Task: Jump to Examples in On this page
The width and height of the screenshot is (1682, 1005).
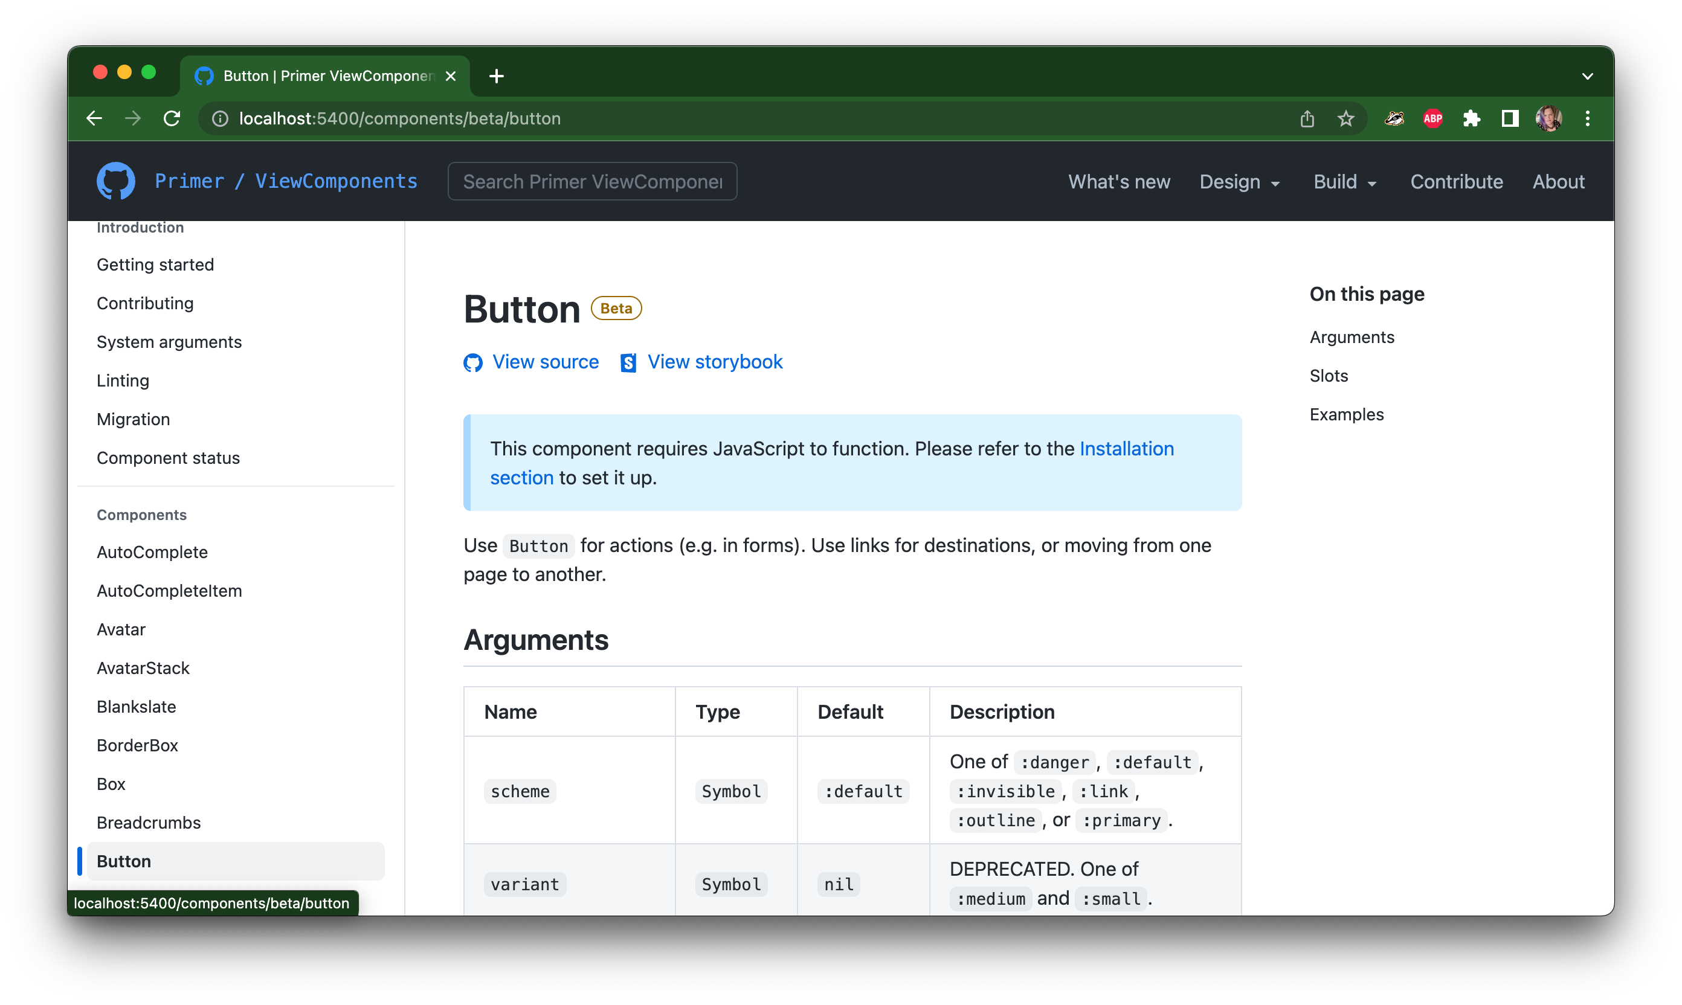Action: (1346, 414)
